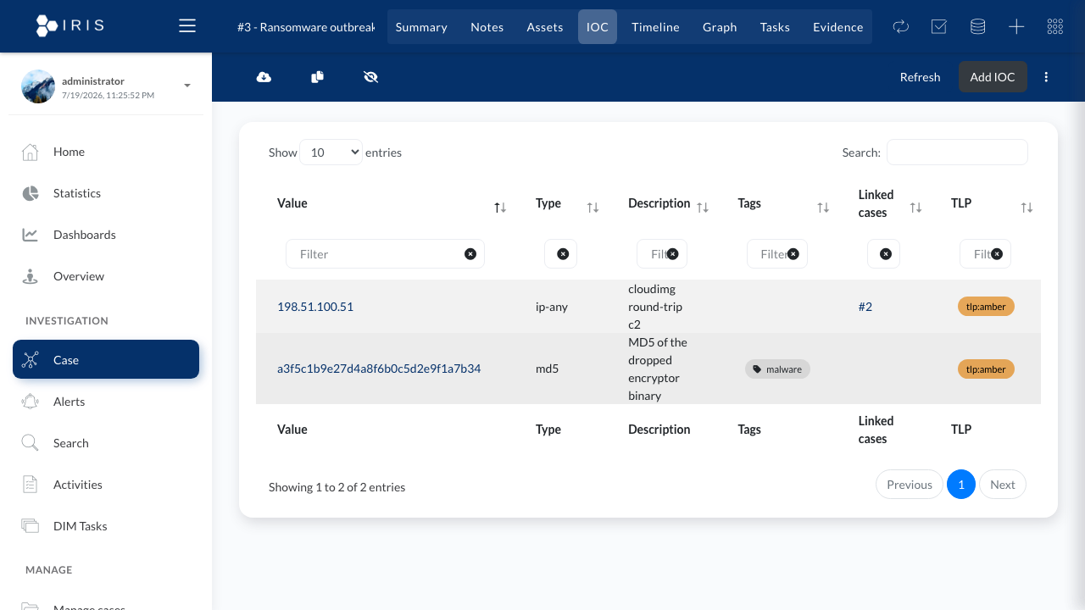Viewport: 1085px width, 610px height.
Task: Sort table by Value column arrows
Action: pyautogui.click(x=500, y=208)
